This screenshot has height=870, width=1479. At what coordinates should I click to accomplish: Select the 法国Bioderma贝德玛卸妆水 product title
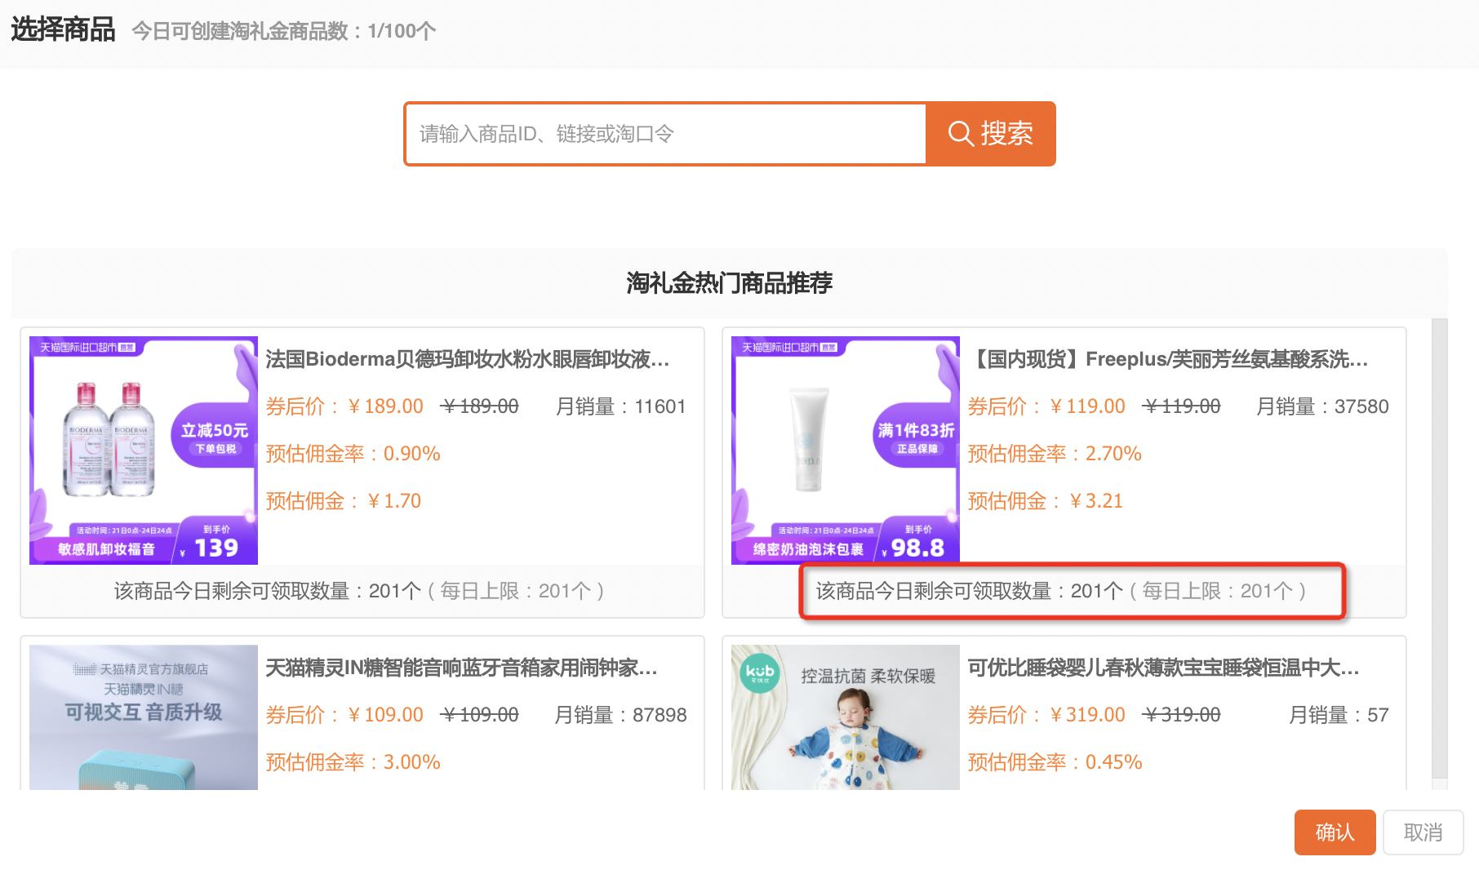468,359
